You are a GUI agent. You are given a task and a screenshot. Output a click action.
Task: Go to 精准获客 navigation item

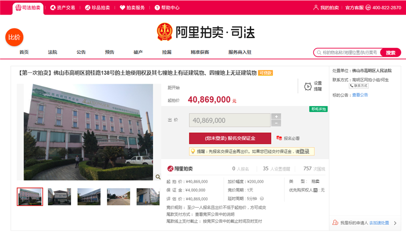pyautogui.click(x=200, y=52)
